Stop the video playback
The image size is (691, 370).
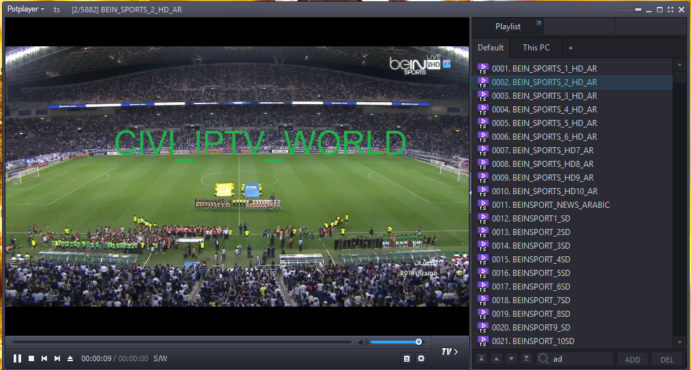point(31,358)
